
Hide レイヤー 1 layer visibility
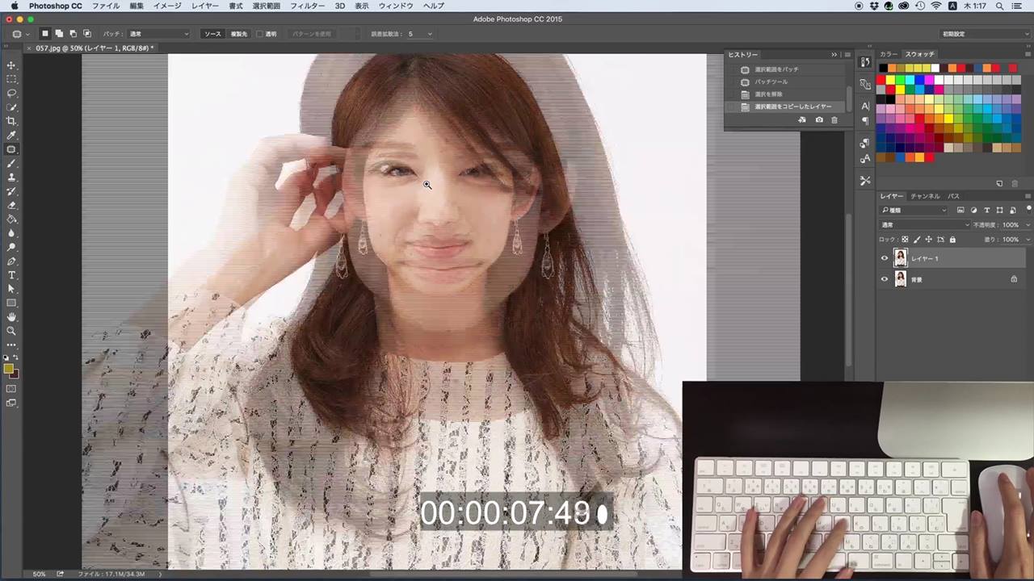click(x=884, y=258)
